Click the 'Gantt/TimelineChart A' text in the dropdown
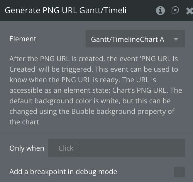Screen dimensions: 193x182 pos(128,39)
